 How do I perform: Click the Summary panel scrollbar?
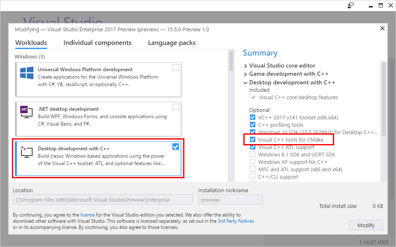click(384, 99)
